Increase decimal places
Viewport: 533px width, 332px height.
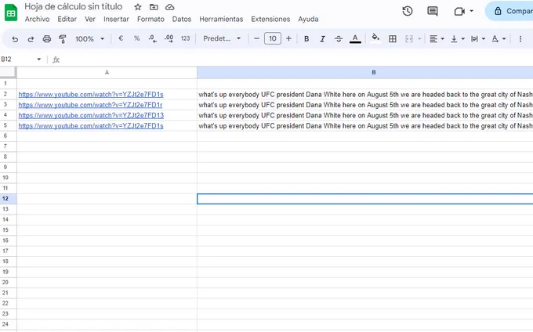[x=169, y=38]
